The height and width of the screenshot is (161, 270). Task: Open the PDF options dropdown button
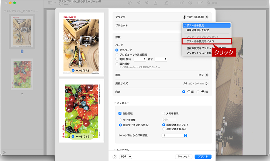pos(126,157)
